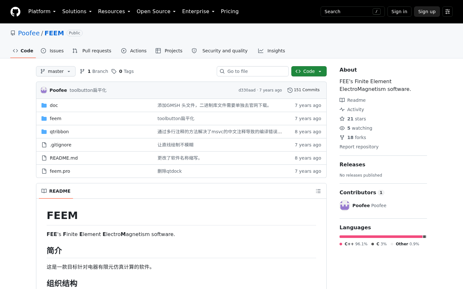463x289 pixels.
Task: Click the tag icon beside 0 Tags
Action: [x=114, y=71]
